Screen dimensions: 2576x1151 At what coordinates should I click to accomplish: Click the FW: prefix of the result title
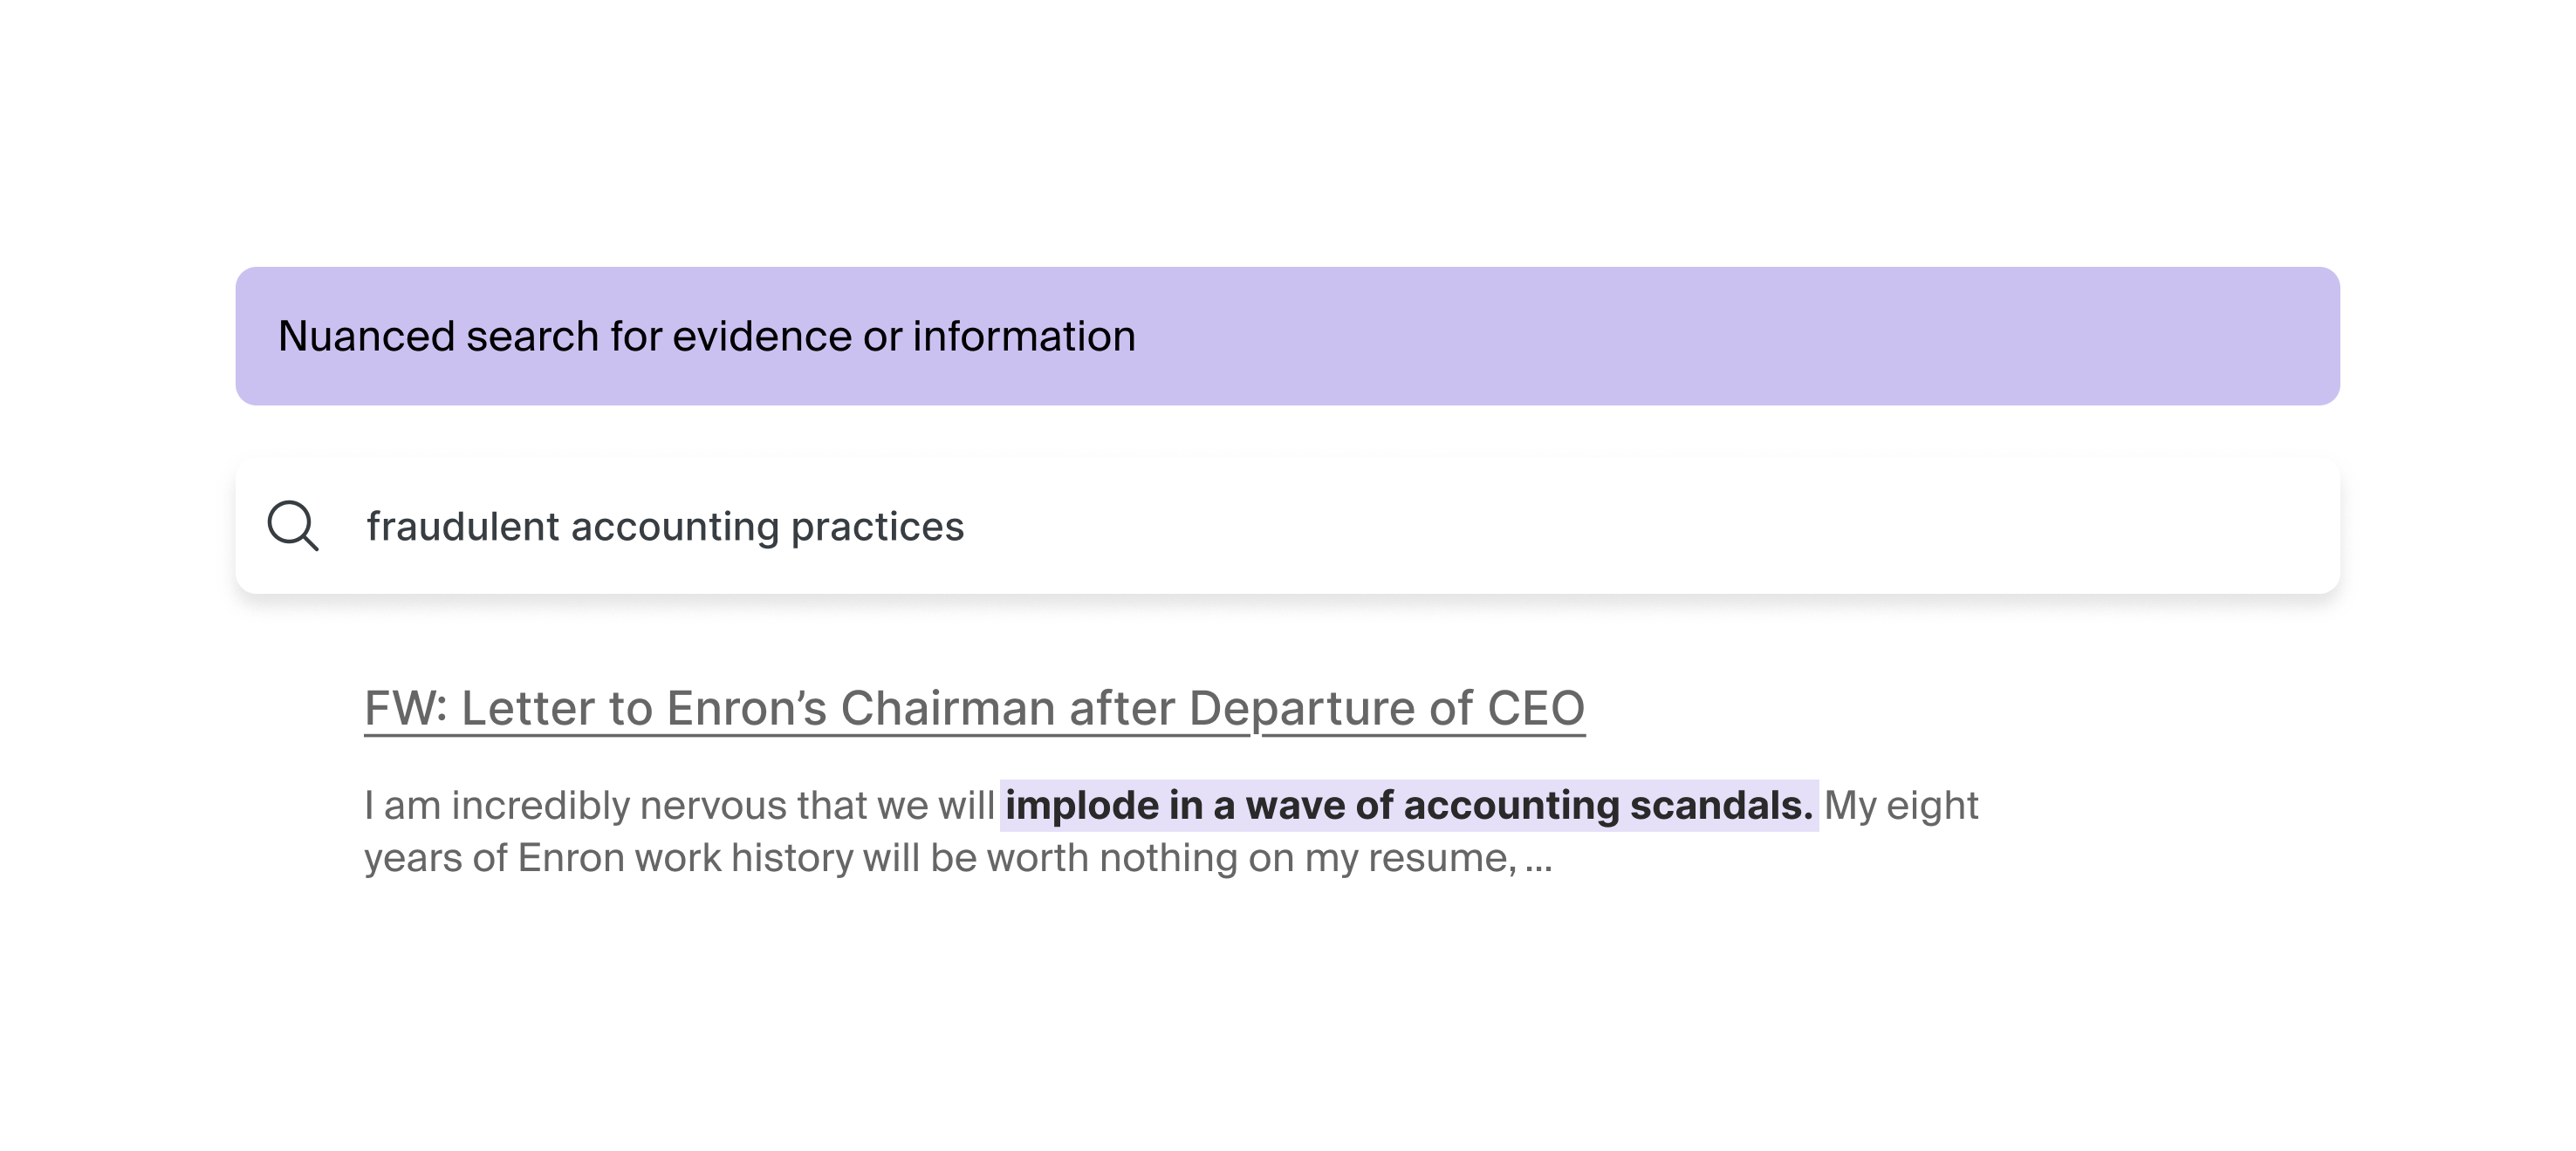[x=406, y=708]
